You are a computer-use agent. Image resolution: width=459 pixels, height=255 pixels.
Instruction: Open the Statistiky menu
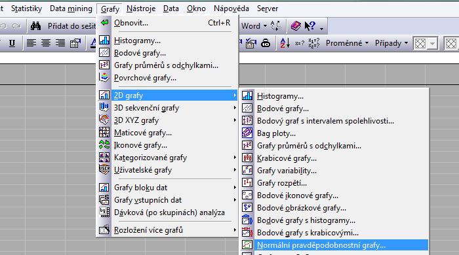point(26,8)
